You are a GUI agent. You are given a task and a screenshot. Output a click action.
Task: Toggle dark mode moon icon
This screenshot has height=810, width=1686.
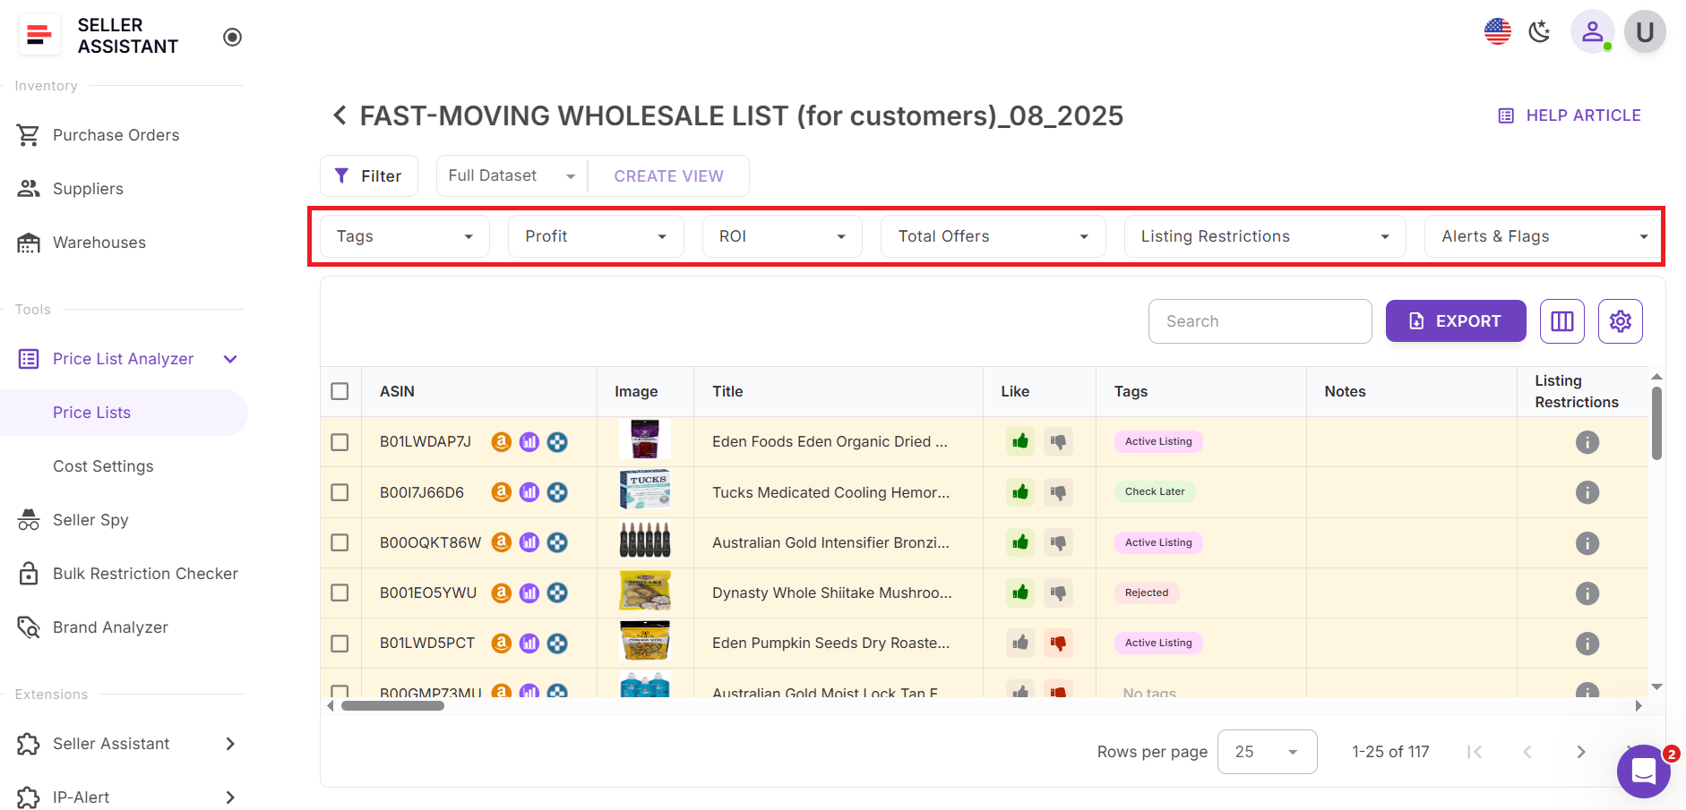click(1539, 32)
